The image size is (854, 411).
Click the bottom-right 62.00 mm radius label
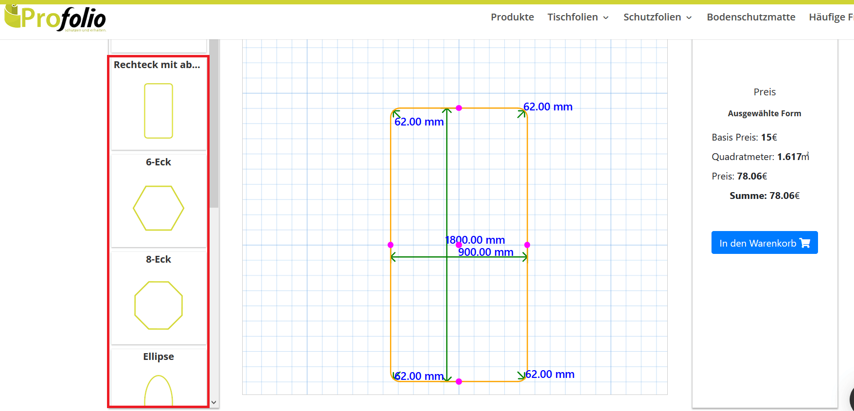[x=550, y=374]
